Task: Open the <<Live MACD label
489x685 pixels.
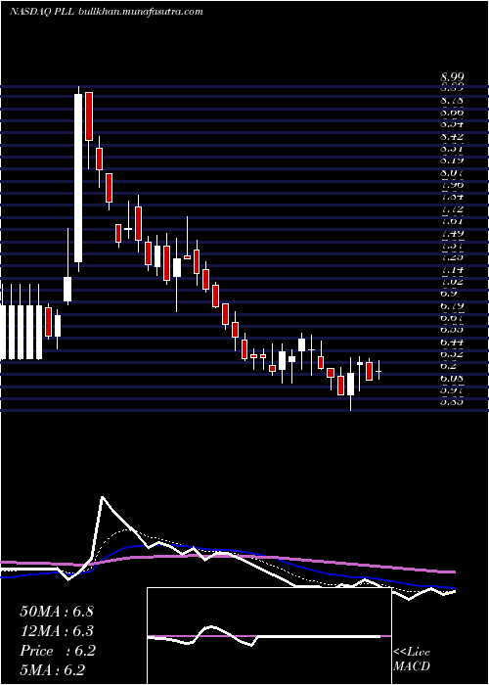Action: [412, 660]
